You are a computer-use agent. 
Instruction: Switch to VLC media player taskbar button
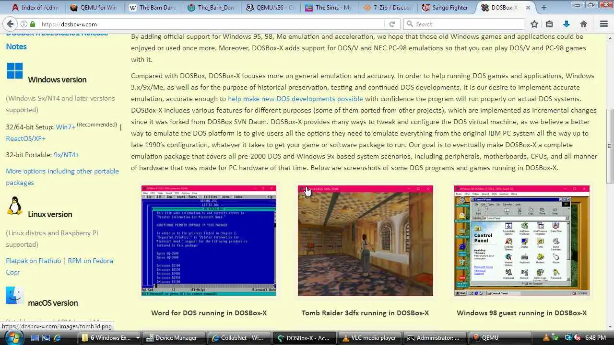tap(371, 338)
